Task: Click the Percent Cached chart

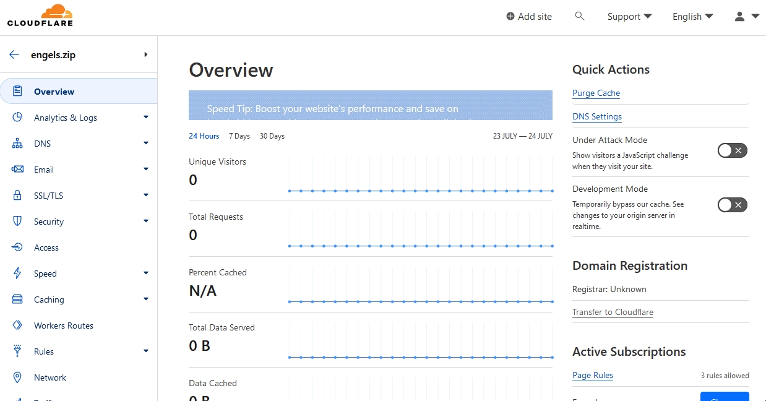Action: click(421, 285)
